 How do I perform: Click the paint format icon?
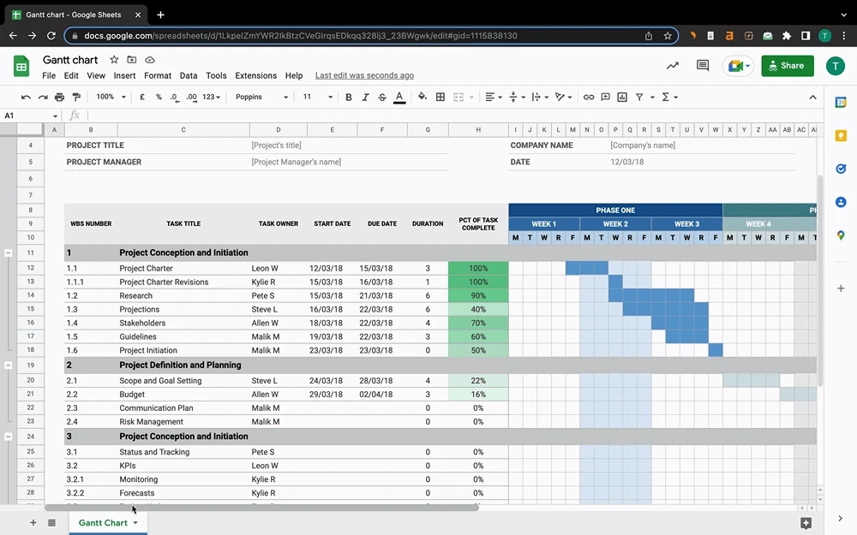click(76, 98)
